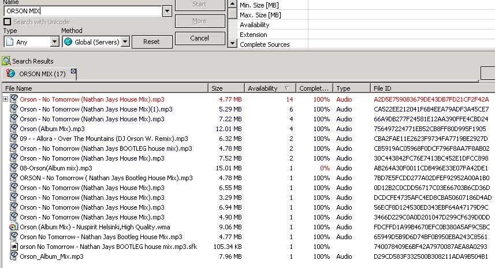The height and width of the screenshot is (268, 495).
Task: Select the Availability search option row
Action: tap(366, 25)
